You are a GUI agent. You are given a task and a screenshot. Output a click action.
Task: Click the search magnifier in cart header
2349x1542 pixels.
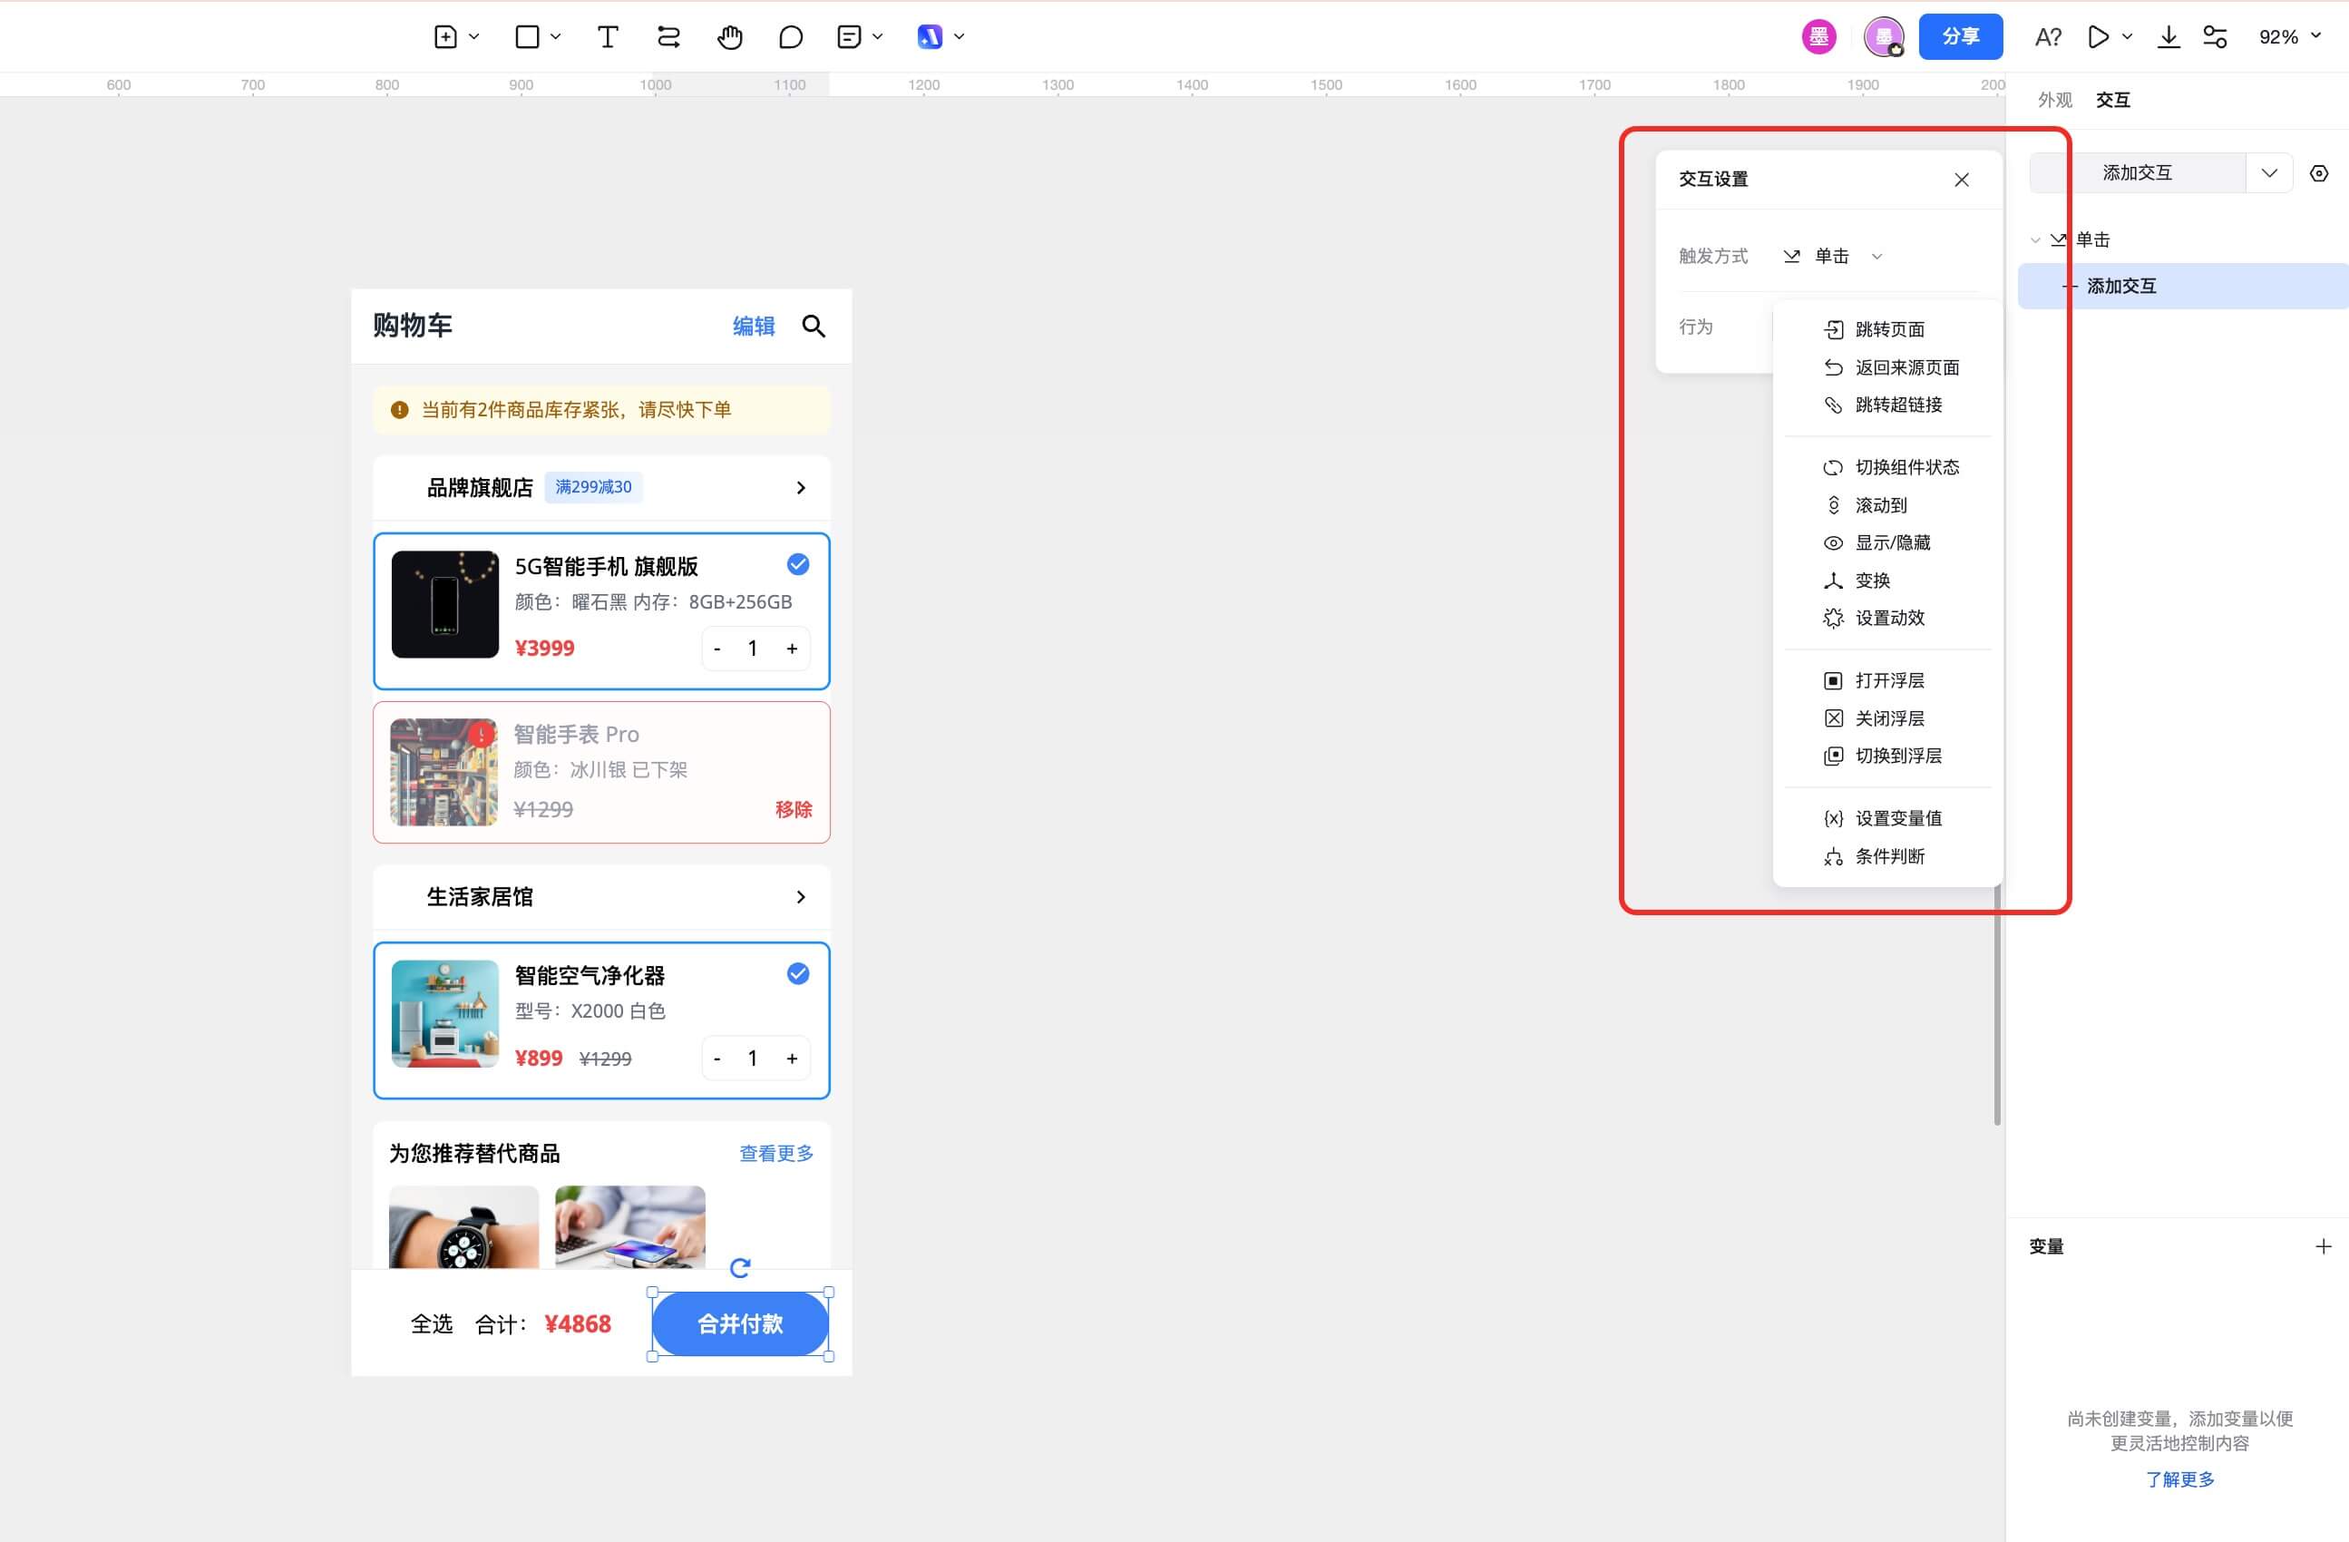814,327
